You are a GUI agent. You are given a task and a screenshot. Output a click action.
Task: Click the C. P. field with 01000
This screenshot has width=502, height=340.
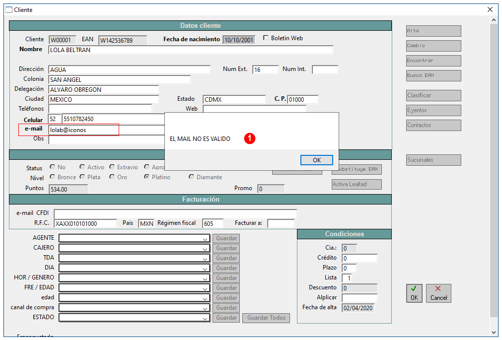point(303,100)
